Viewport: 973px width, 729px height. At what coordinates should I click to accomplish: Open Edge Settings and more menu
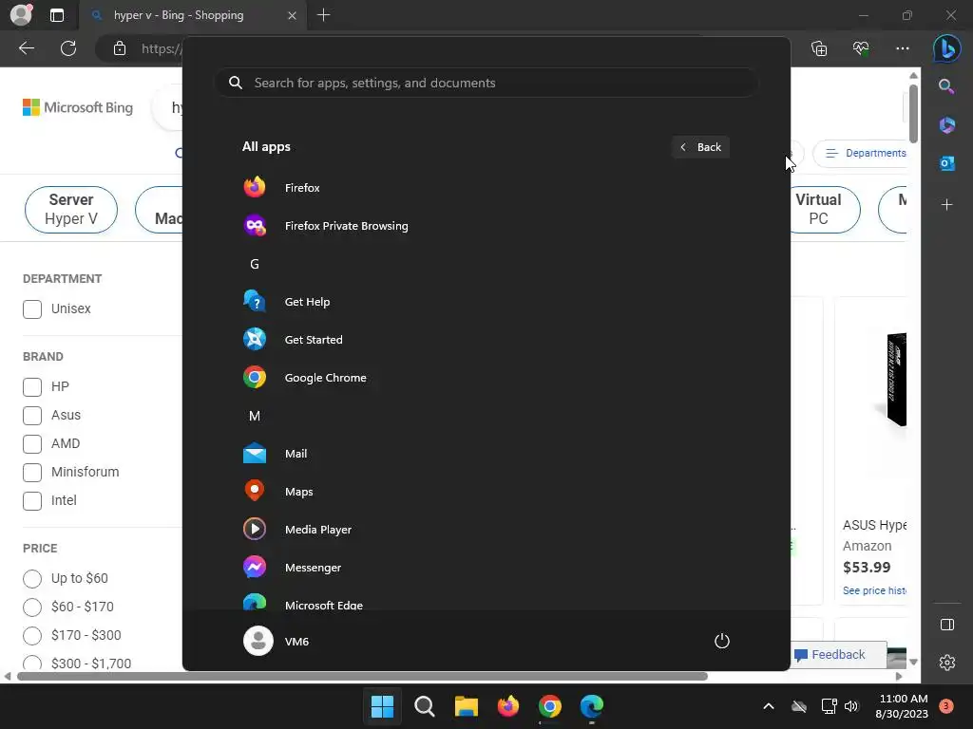(x=903, y=48)
